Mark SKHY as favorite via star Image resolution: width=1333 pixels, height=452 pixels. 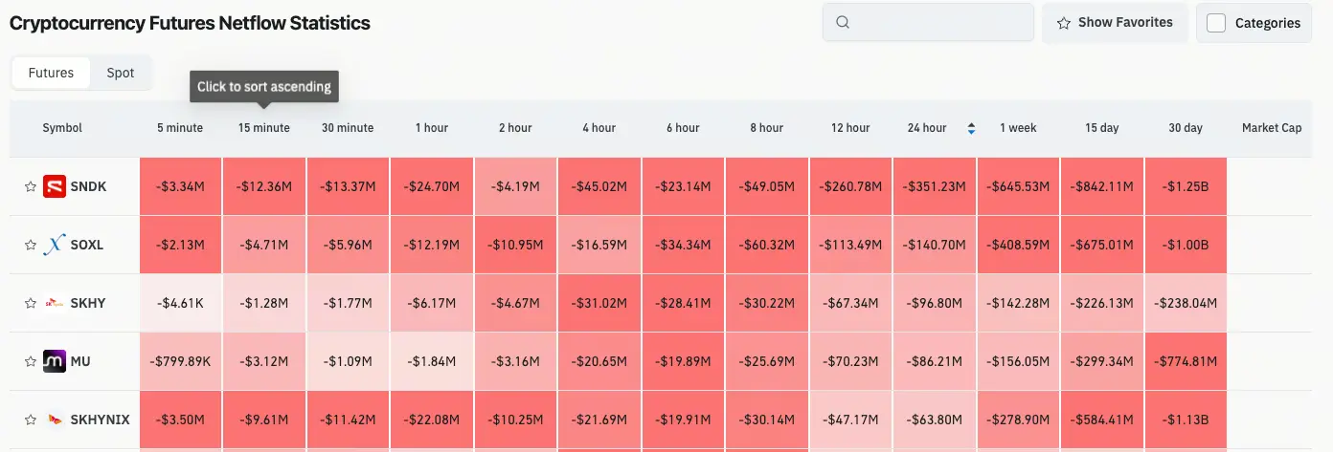(30, 304)
